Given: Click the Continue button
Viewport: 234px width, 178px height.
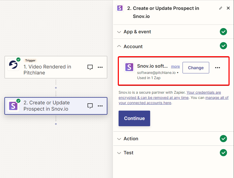Looking at the screenshot, I should (134, 118).
